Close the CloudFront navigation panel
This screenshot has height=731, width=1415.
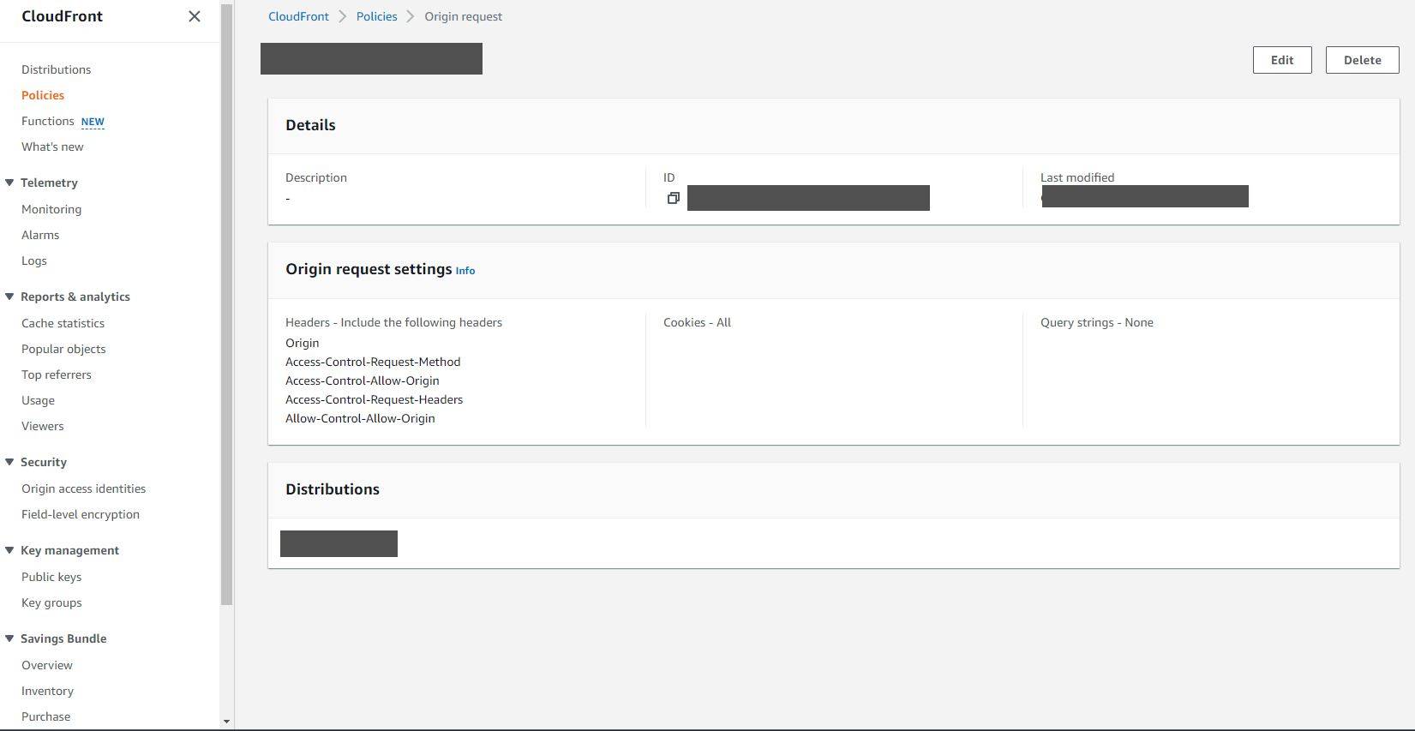tap(195, 16)
